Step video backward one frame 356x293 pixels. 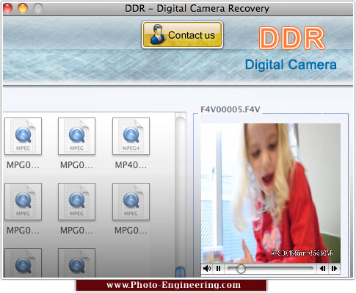pos(322,269)
